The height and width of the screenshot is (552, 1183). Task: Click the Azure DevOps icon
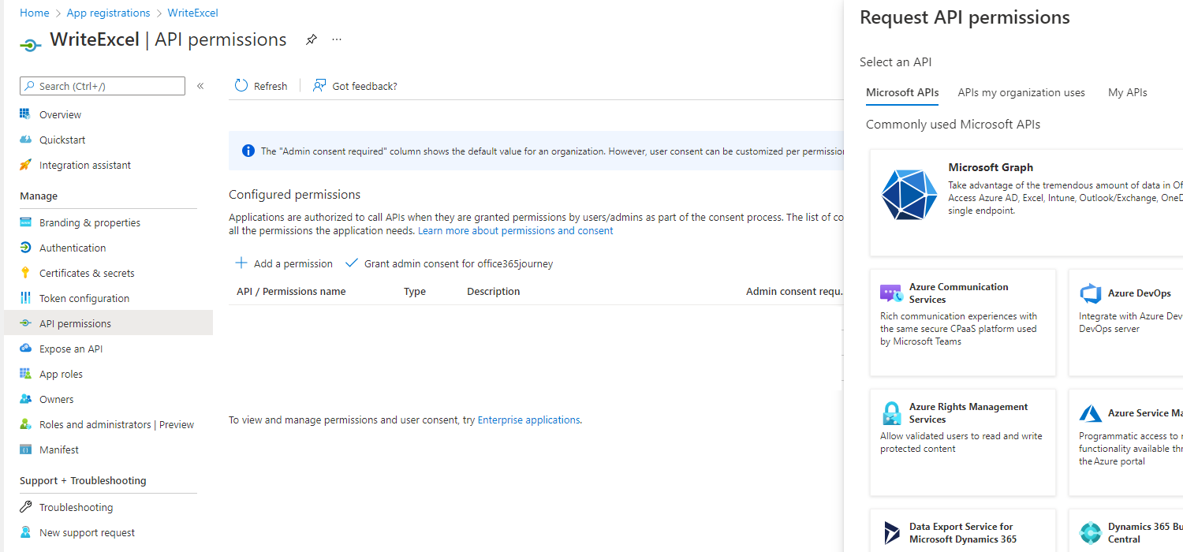pyautogui.click(x=1090, y=293)
